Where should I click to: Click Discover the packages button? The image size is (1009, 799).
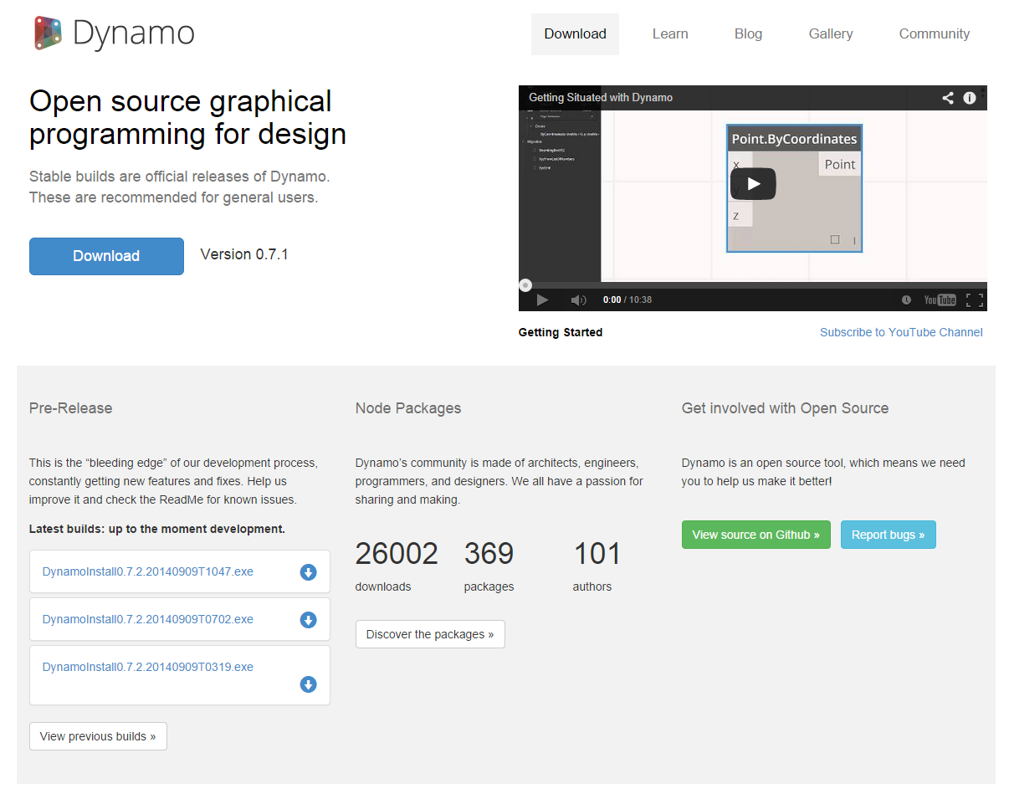click(430, 634)
